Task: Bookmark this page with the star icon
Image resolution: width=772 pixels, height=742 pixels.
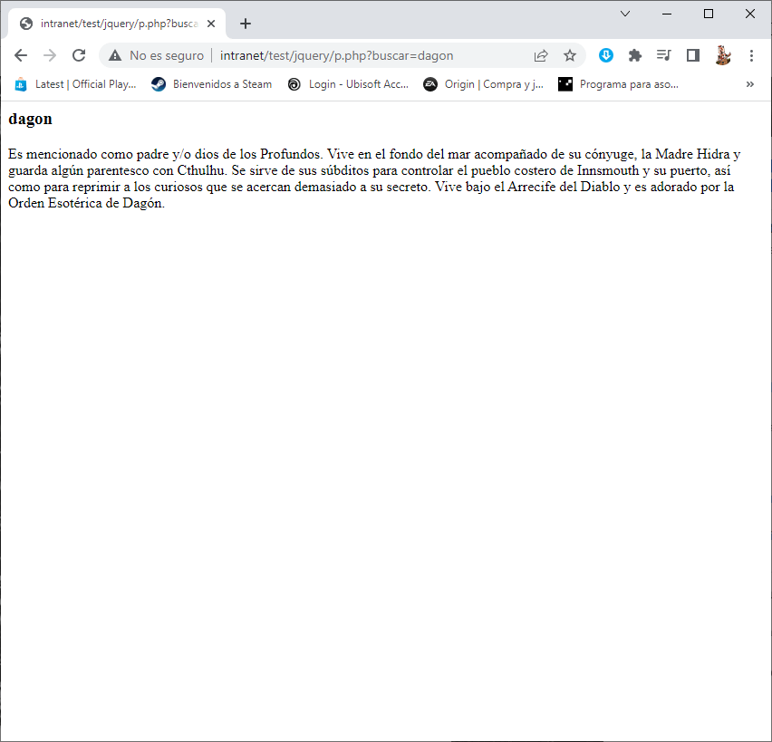Action: pos(570,55)
